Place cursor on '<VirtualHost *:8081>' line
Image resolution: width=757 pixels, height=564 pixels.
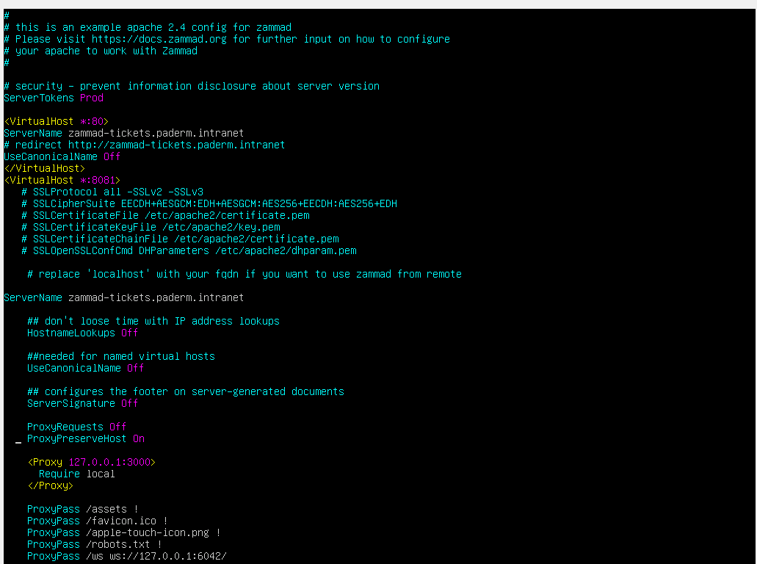point(62,180)
